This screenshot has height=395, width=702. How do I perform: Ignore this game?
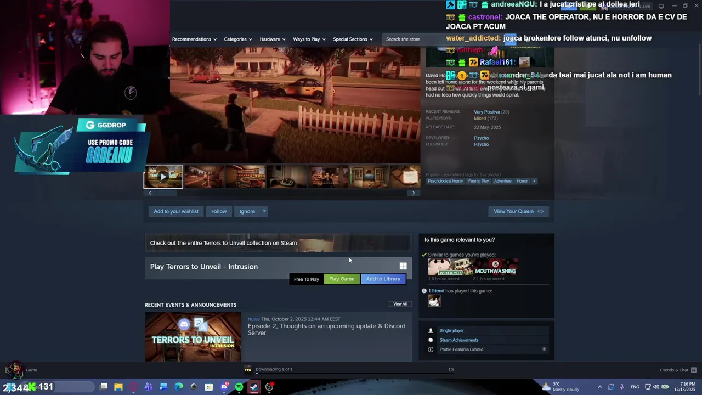[x=247, y=211]
